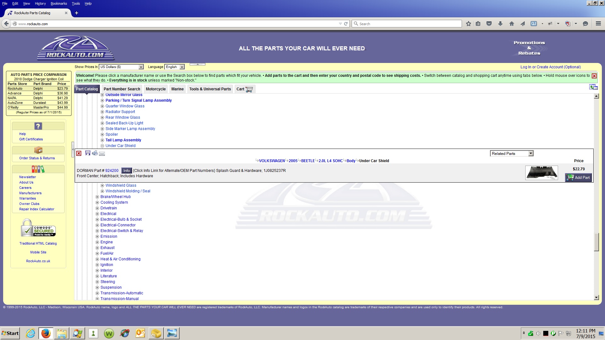
Task: Expand the Spoiler node
Action: tap(102, 134)
